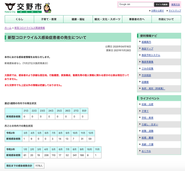This screenshot has width=185, height=171.
Task: Open the 職員等募集 sidebar link
Action: pos(147,62)
